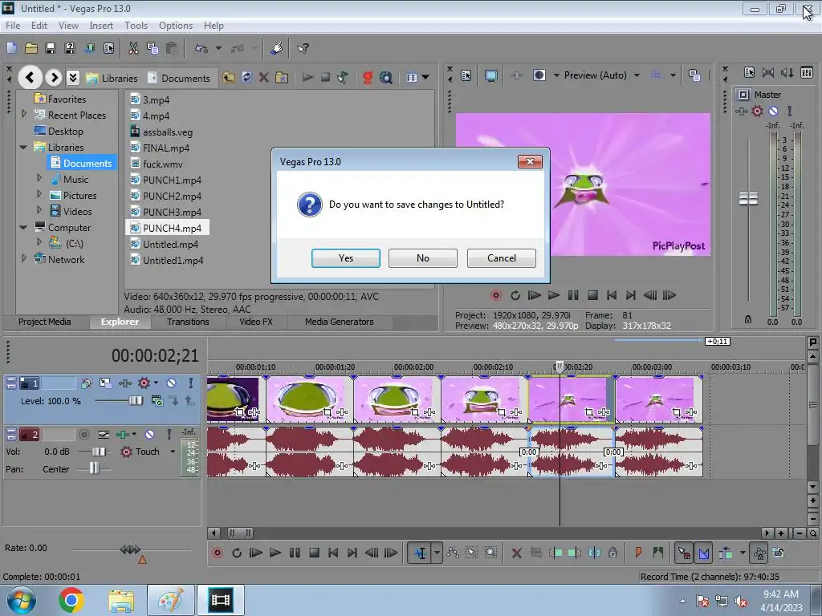This screenshot has height=616, width=822.
Task: Switch to the Media Generators tab
Action: tap(340, 322)
